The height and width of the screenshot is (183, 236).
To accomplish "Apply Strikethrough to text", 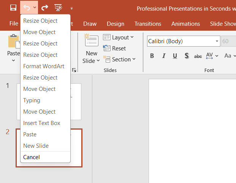I will pyautogui.click(x=198, y=56).
